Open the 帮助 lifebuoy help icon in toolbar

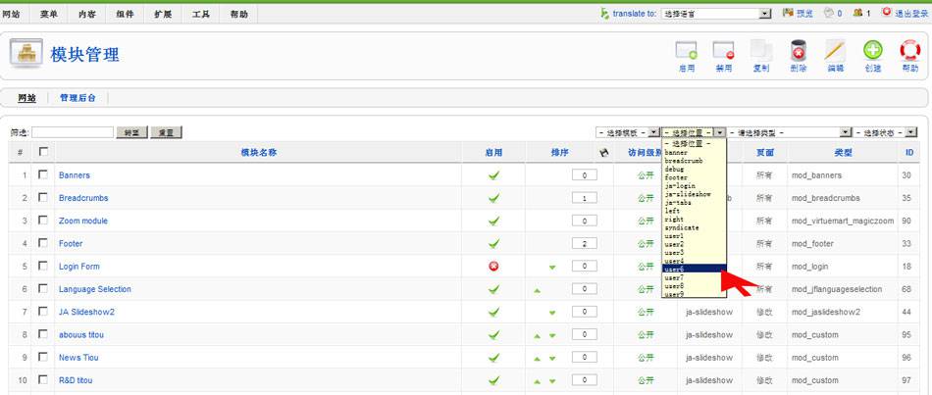pyautogui.click(x=910, y=50)
